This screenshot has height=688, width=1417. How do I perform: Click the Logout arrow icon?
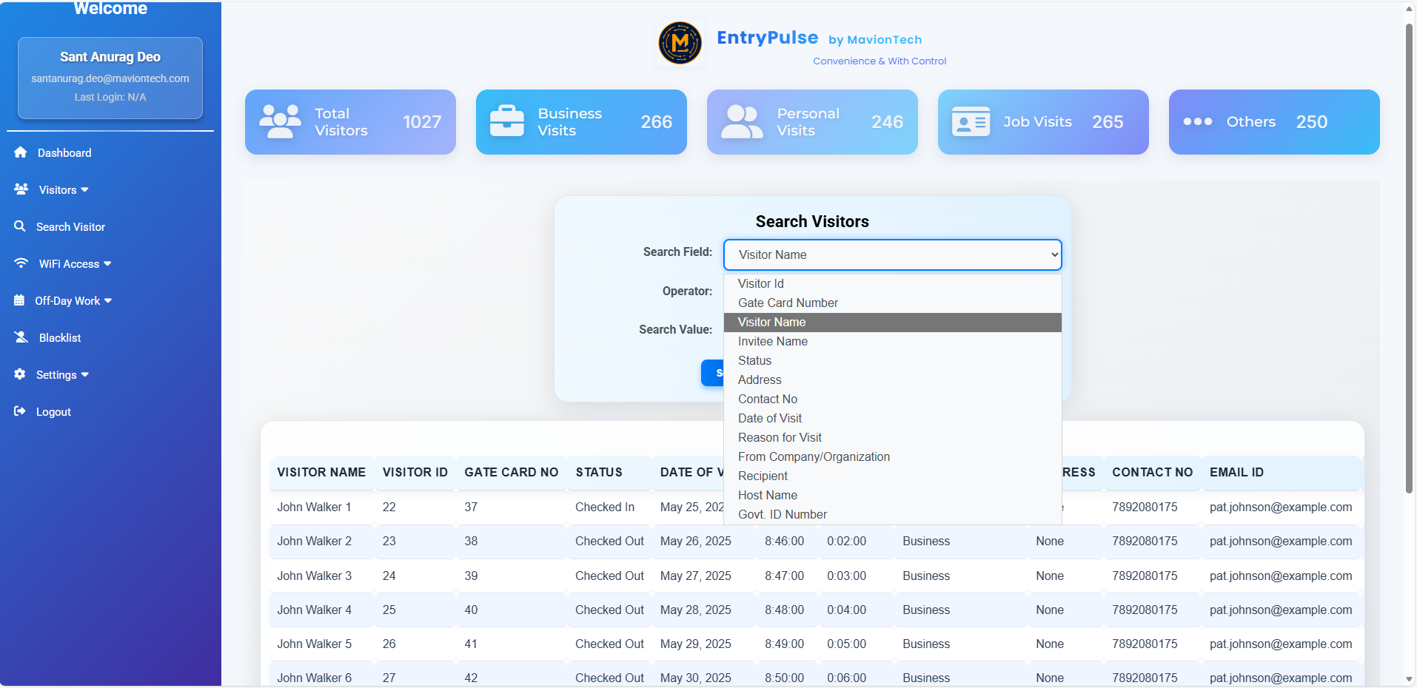pos(20,411)
